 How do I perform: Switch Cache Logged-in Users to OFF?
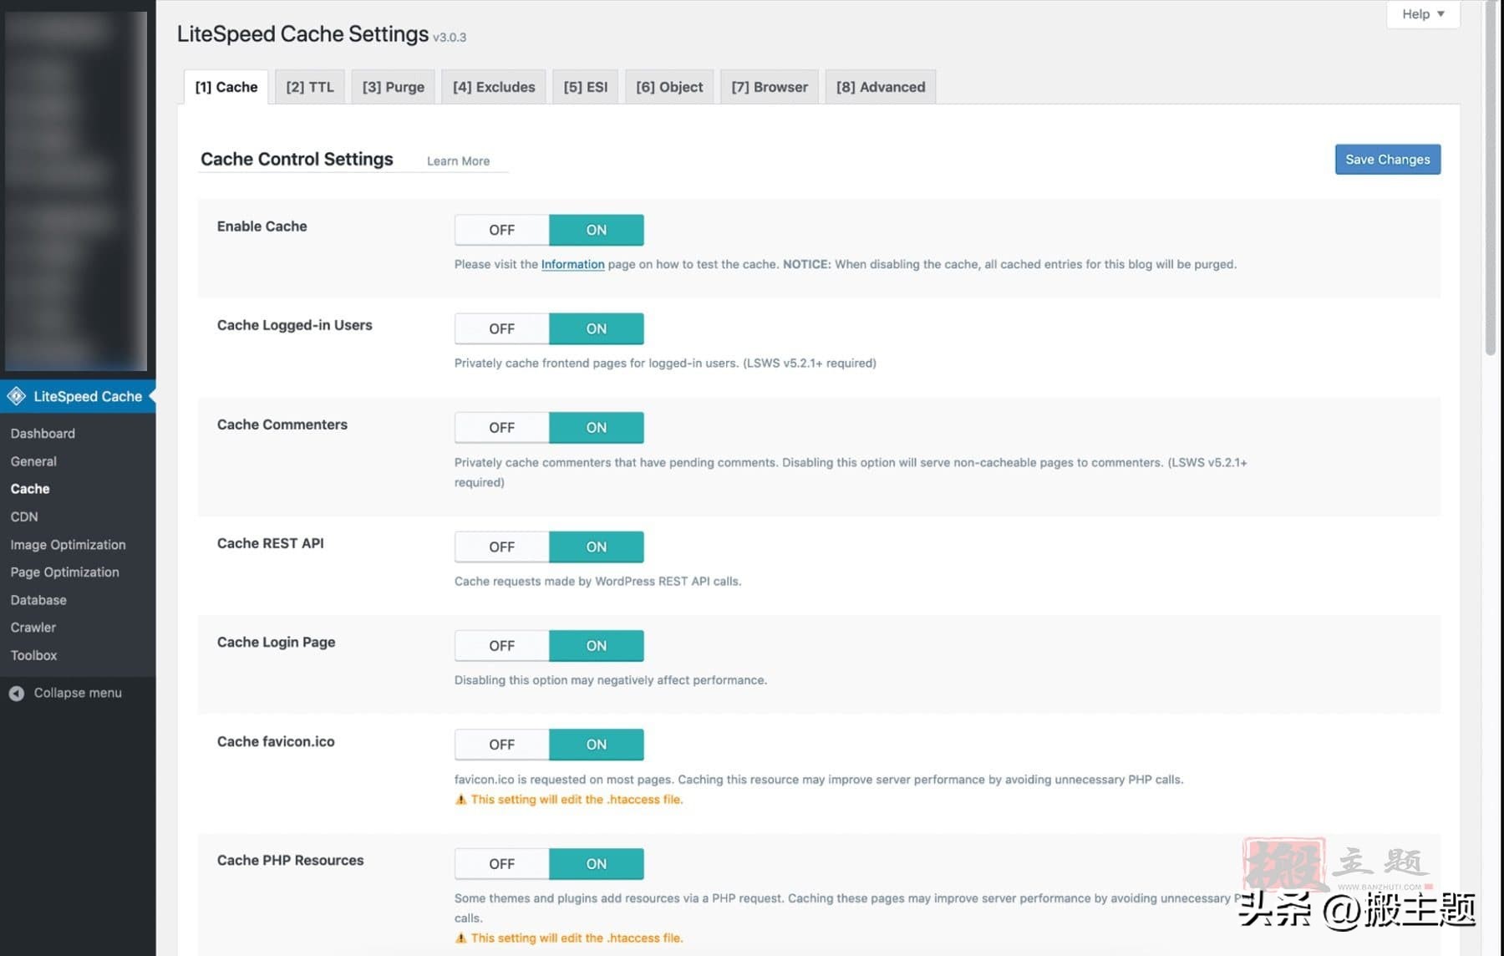tap(501, 328)
